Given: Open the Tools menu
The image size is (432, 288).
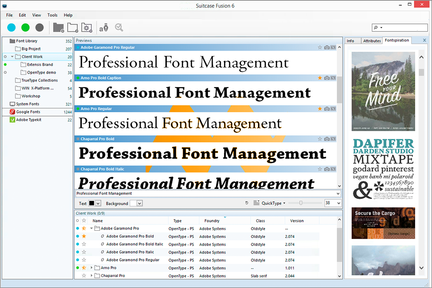Looking at the screenshot, I should [52, 15].
